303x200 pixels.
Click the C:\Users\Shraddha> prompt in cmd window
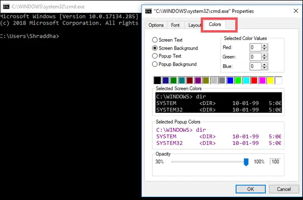[29, 36]
